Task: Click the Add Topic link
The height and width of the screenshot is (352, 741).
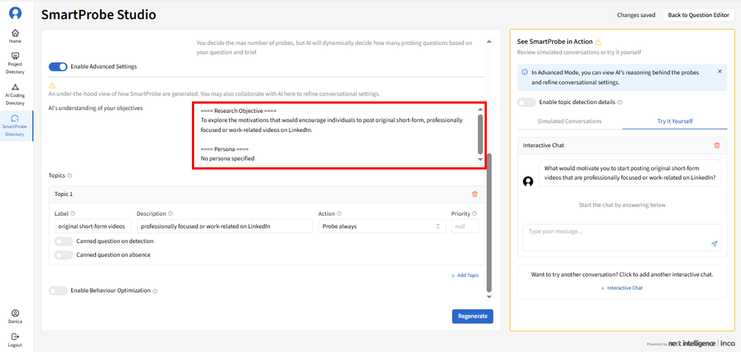Action: click(465, 275)
